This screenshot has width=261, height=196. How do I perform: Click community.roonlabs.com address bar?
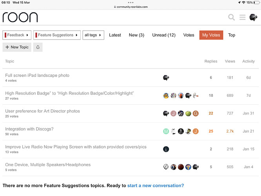[131, 7]
